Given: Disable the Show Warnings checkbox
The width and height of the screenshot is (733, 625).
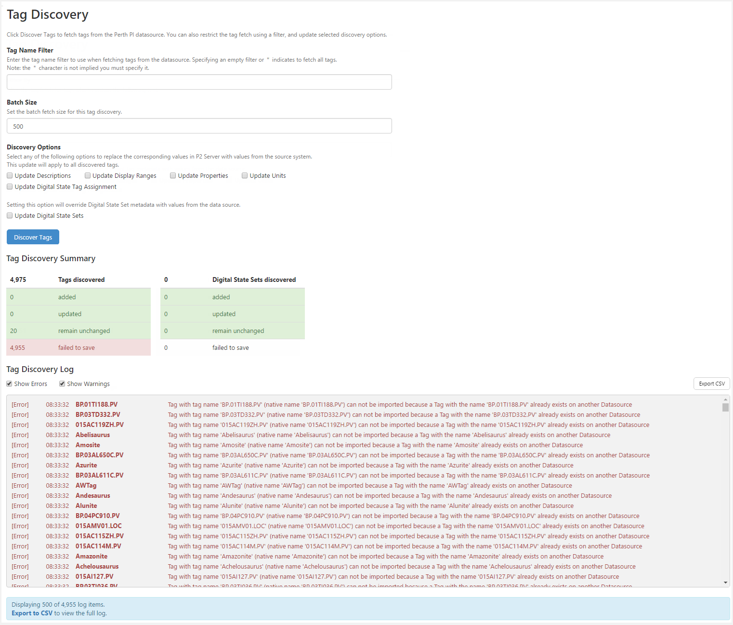Looking at the screenshot, I should pos(62,384).
